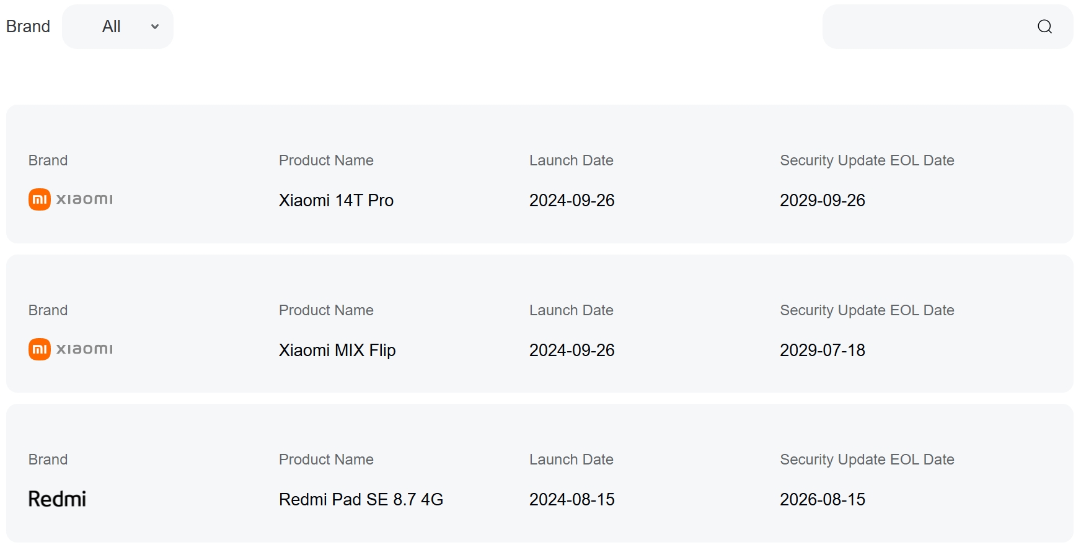
Task: Click the Brand label next to the filter
Action: 28,27
